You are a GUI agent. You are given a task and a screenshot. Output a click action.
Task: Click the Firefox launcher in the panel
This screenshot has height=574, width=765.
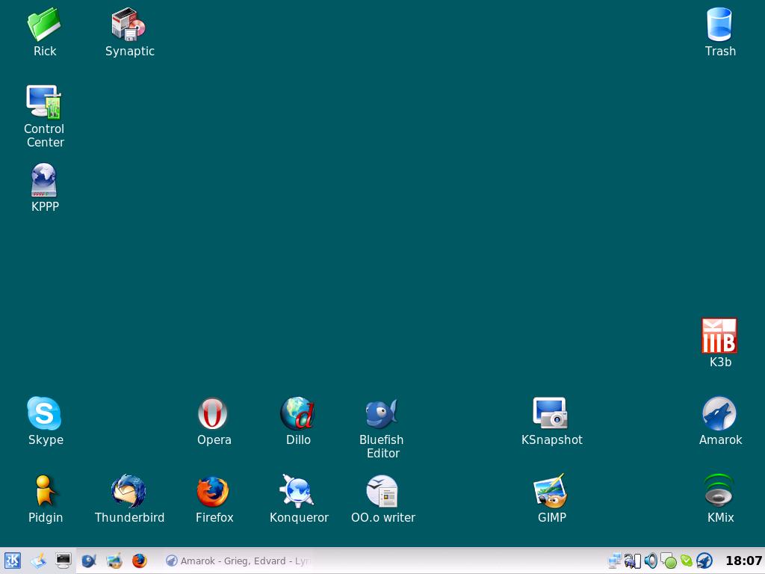[140, 561]
